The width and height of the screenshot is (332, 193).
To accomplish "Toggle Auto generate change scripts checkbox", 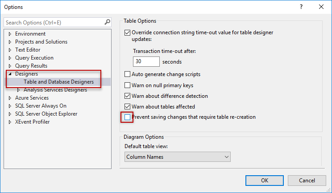I will click(128, 74).
